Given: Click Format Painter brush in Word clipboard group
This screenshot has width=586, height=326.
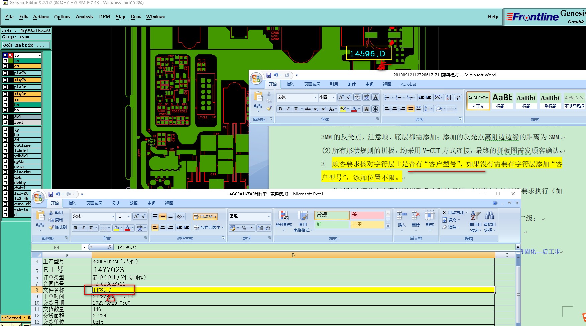Looking at the screenshot, I should tap(269, 108).
